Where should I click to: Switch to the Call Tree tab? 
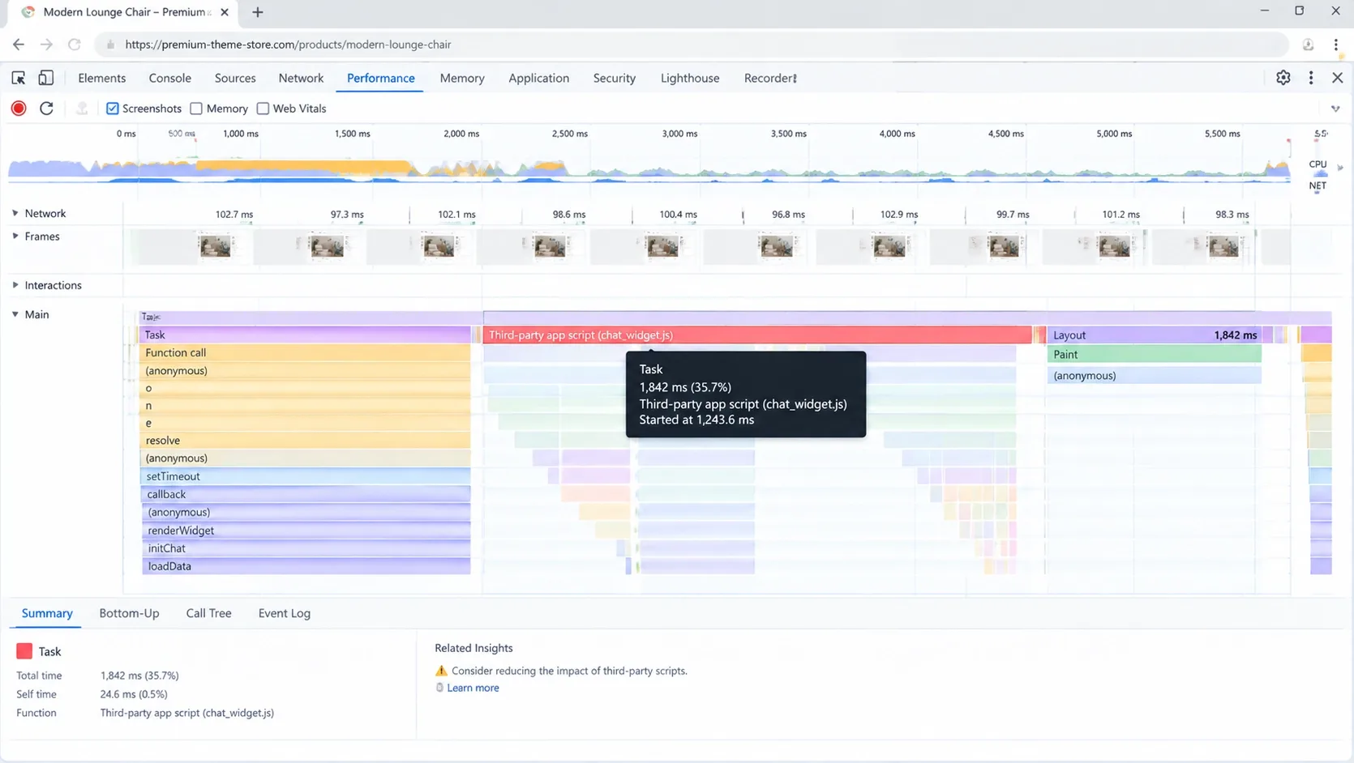pyautogui.click(x=208, y=613)
